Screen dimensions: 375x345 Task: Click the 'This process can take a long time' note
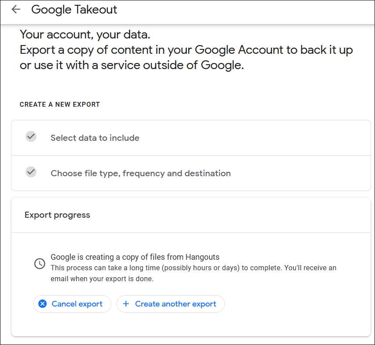193,273
